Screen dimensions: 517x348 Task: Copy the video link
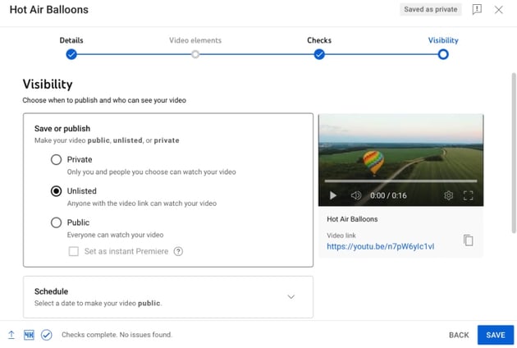click(468, 240)
